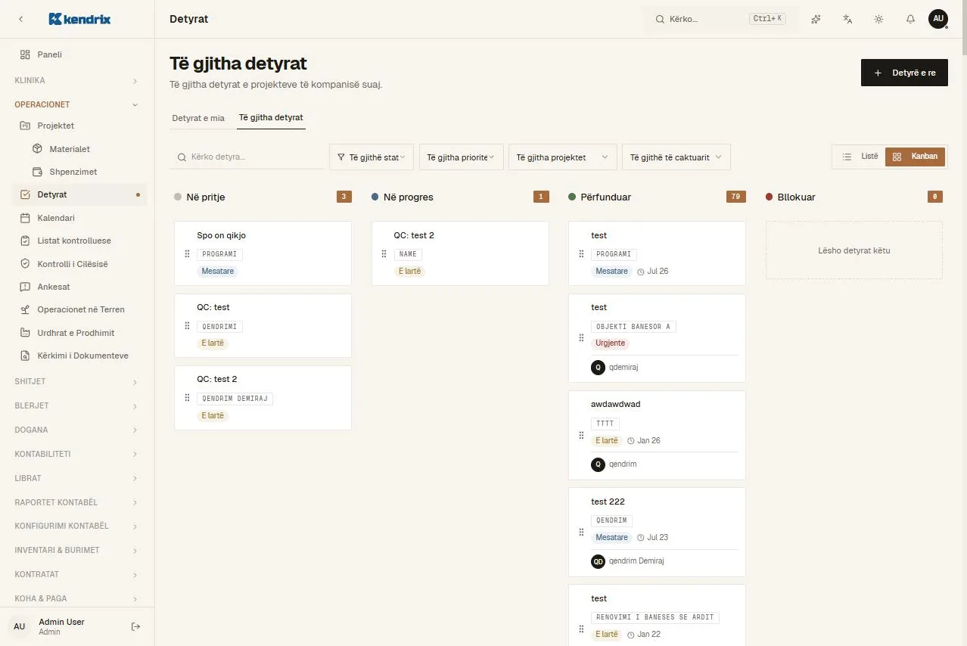Expand the LIBRAT section
This screenshot has height=646, width=967.
pyautogui.click(x=77, y=478)
